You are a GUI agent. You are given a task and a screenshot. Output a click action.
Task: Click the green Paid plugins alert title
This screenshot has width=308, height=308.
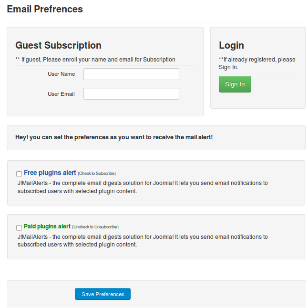coord(47,226)
